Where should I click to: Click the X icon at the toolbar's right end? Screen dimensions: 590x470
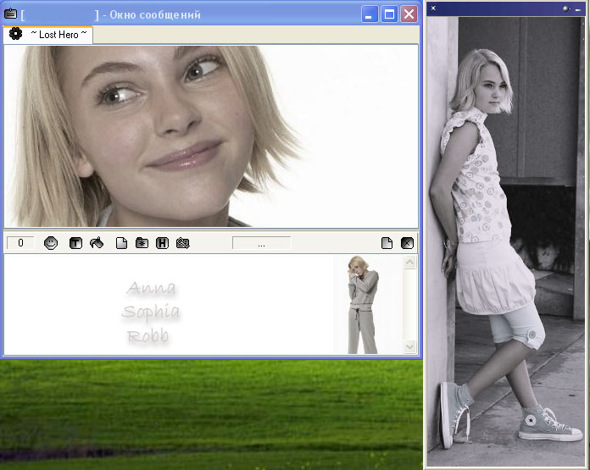point(407,243)
